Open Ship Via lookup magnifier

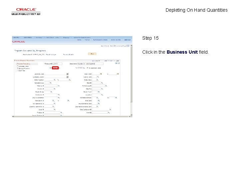pyautogui.click(x=102, y=89)
